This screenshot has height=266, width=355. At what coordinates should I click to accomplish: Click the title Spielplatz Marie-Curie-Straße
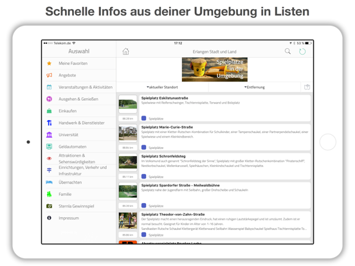pyautogui.click(x=167, y=127)
